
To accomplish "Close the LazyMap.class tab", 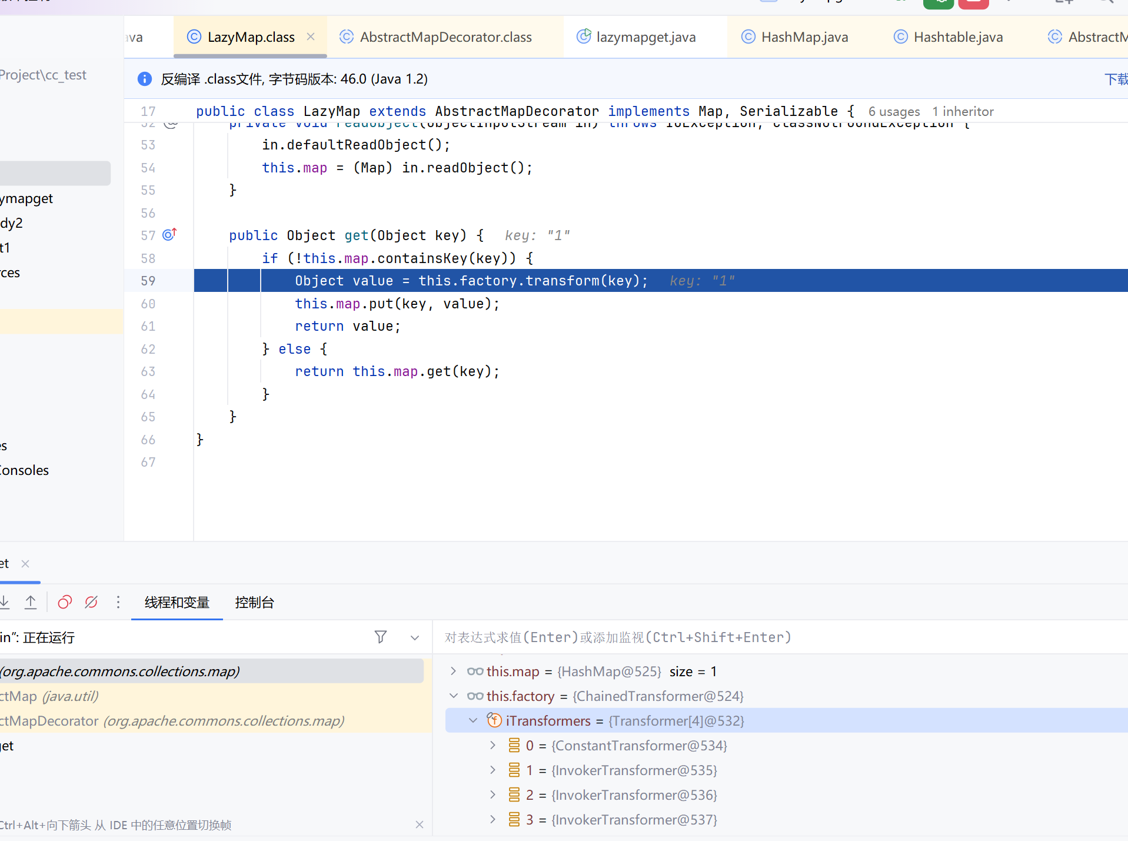I will click(x=311, y=36).
